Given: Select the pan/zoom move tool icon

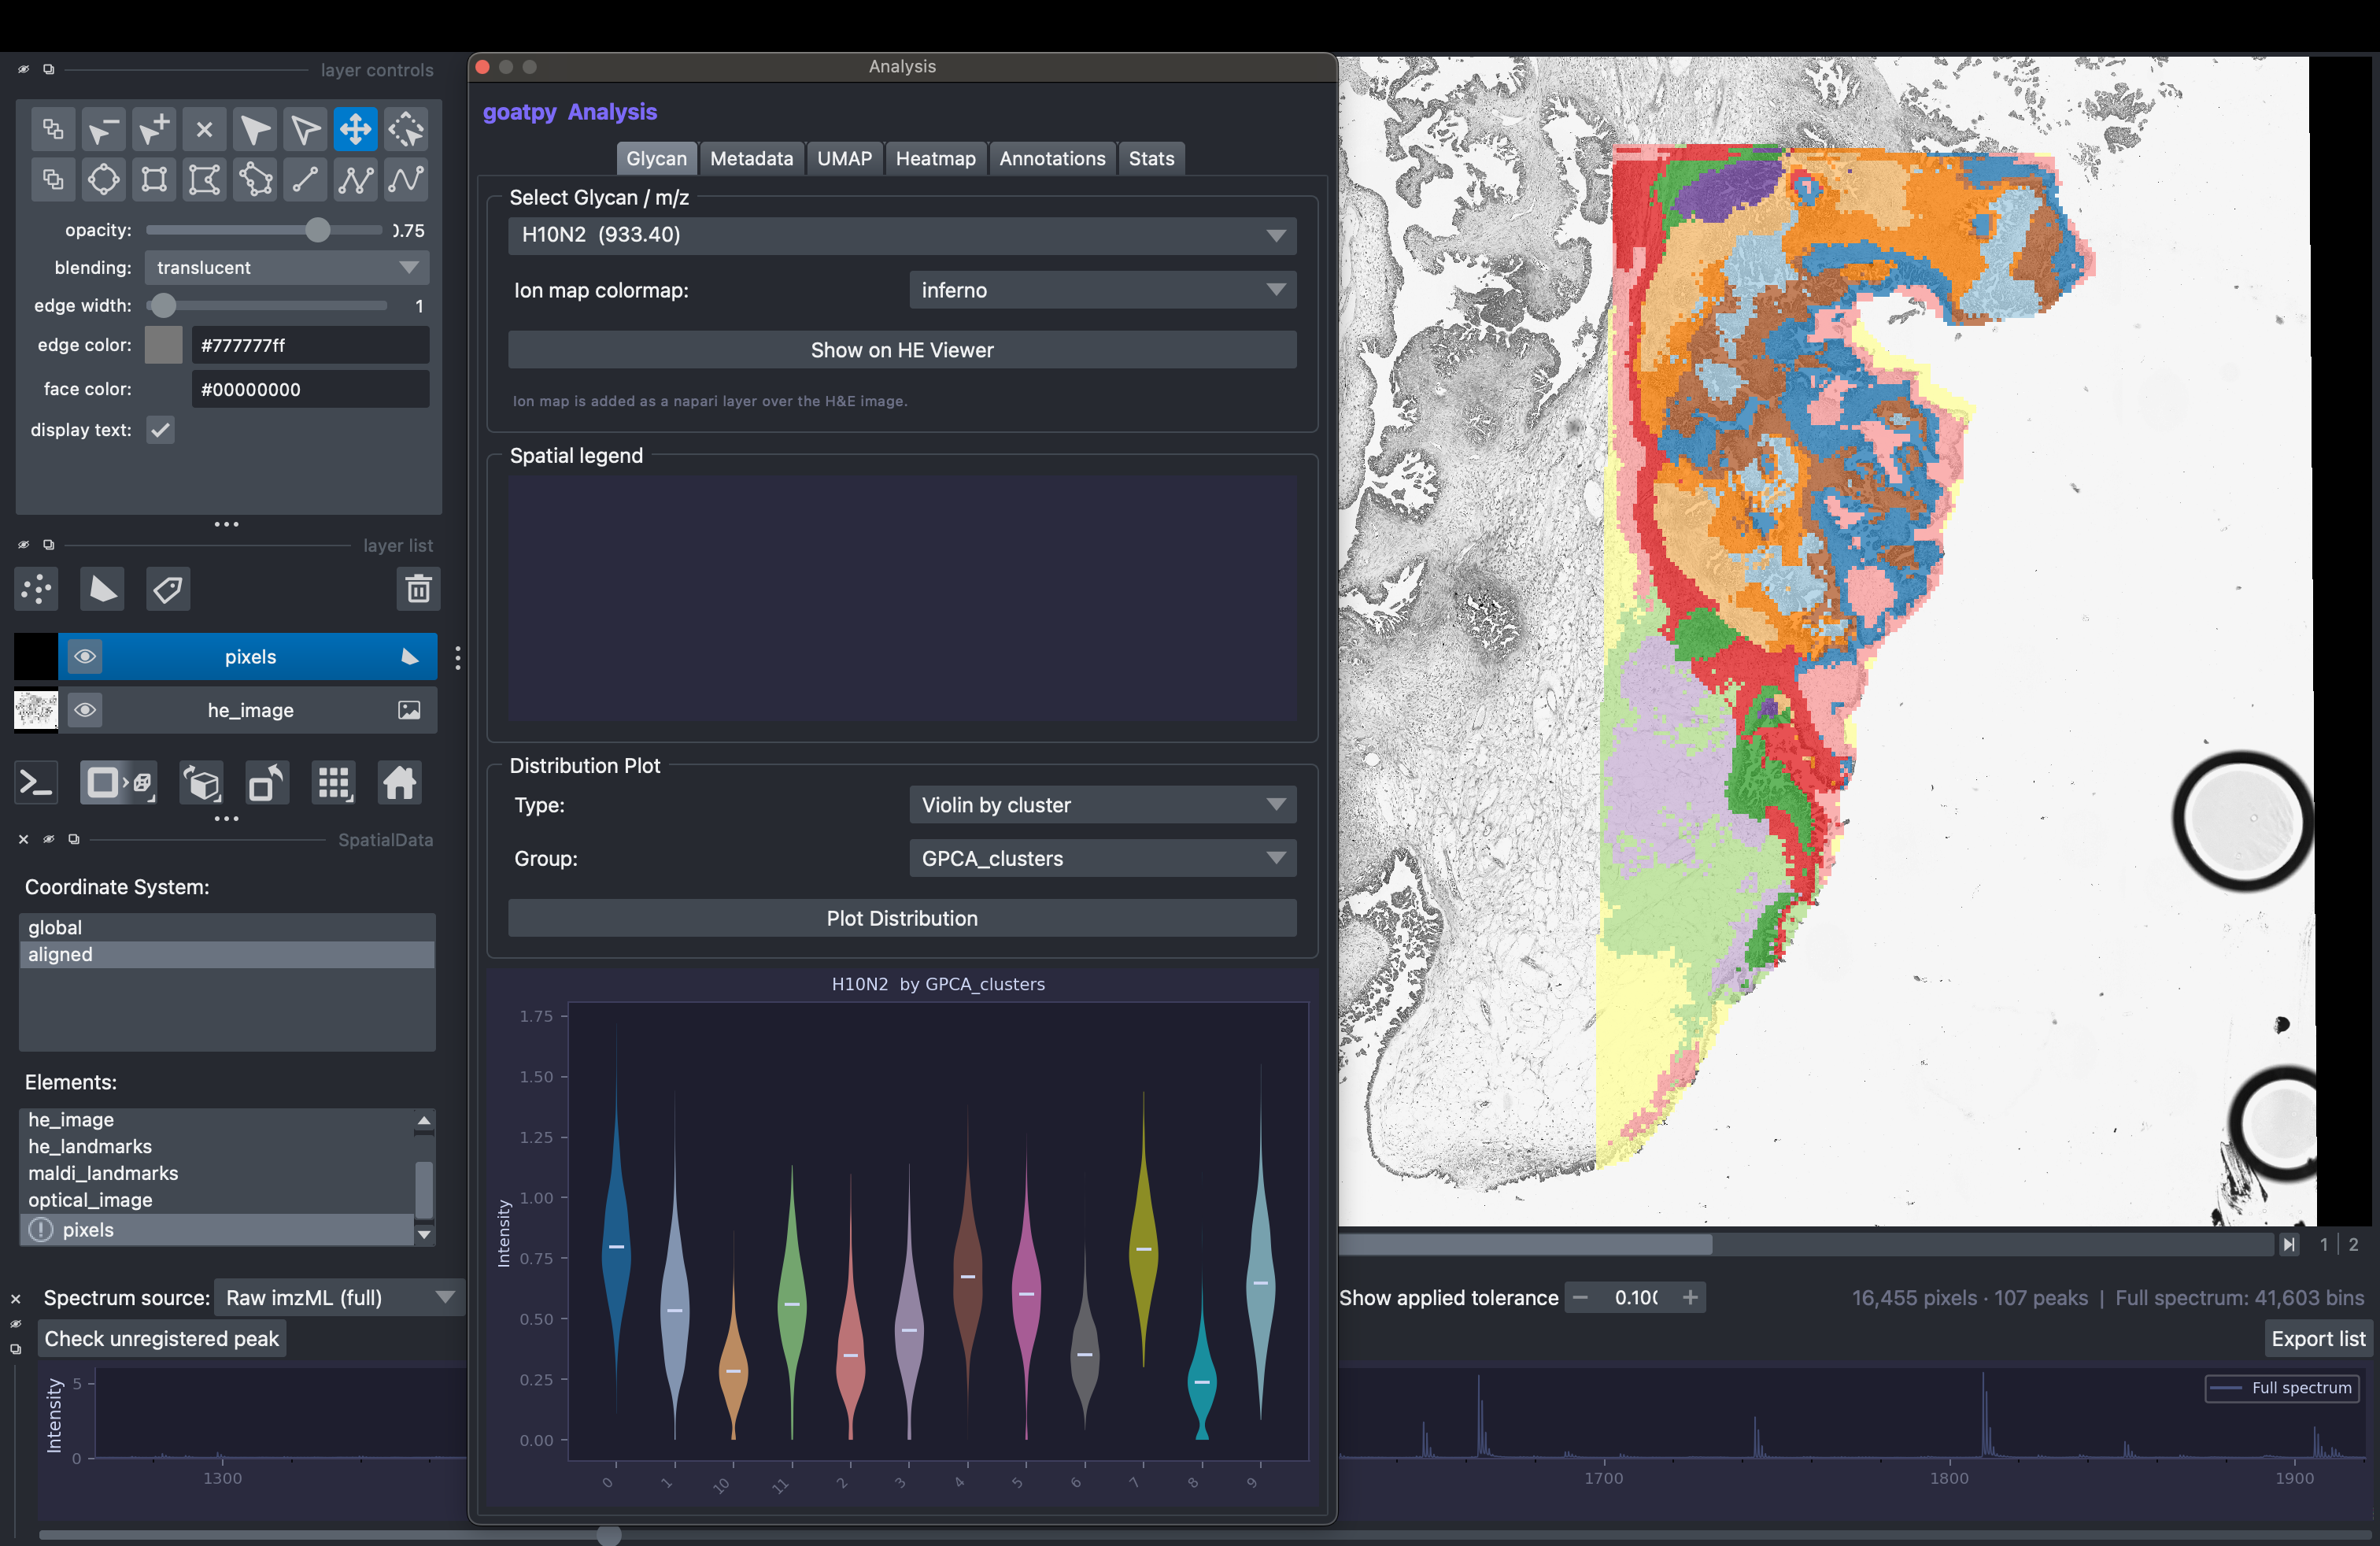Looking at the screenshot, I should pyautogui.click(x=355, y=129).
